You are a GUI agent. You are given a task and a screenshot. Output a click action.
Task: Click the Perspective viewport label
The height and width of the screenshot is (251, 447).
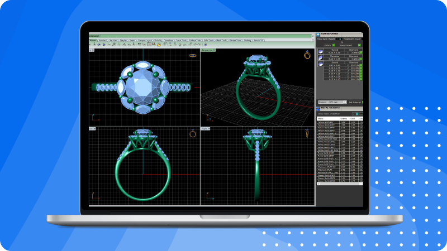(x=207, y=50)
